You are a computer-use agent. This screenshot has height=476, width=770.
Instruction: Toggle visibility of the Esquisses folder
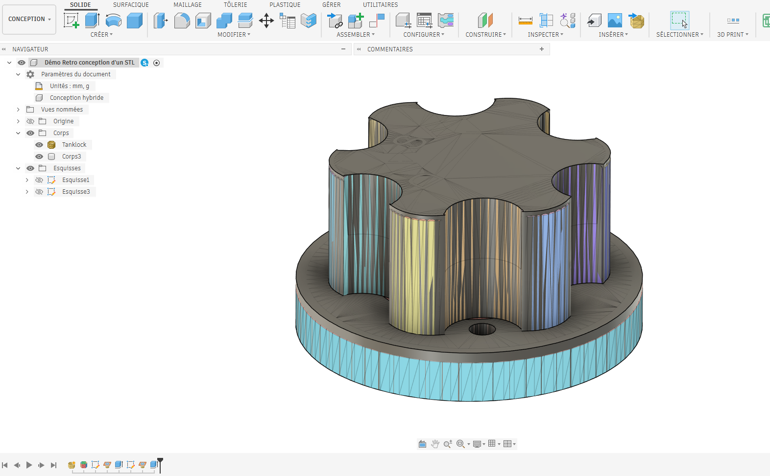30,168
